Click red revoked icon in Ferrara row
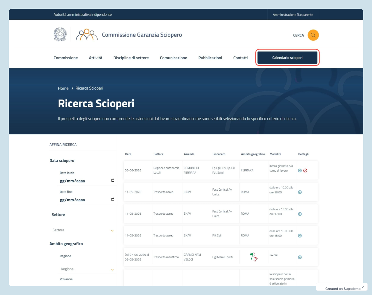 (x=305, y=170)
